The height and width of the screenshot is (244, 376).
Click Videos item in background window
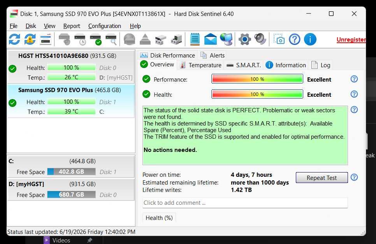click(x=61, y=241)
